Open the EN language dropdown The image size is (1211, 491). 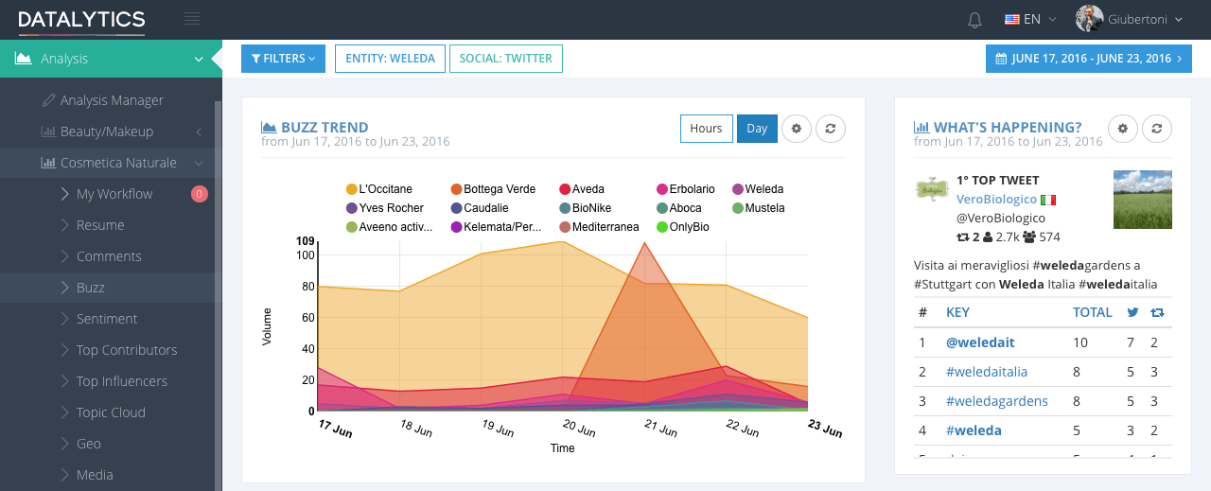point(1030,19)
